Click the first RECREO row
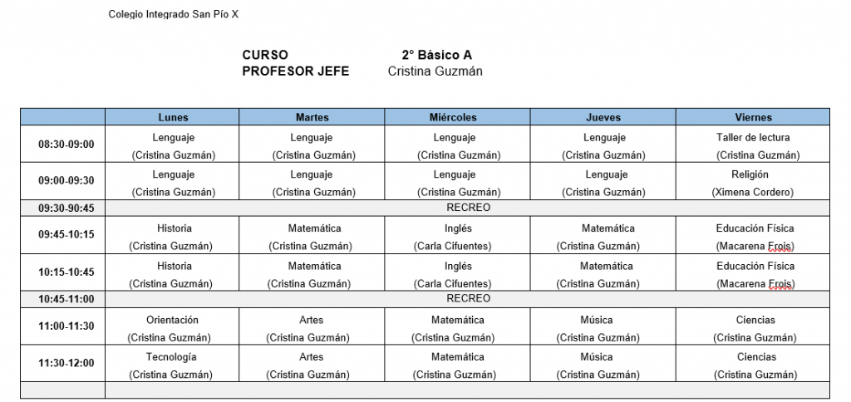 467,208
